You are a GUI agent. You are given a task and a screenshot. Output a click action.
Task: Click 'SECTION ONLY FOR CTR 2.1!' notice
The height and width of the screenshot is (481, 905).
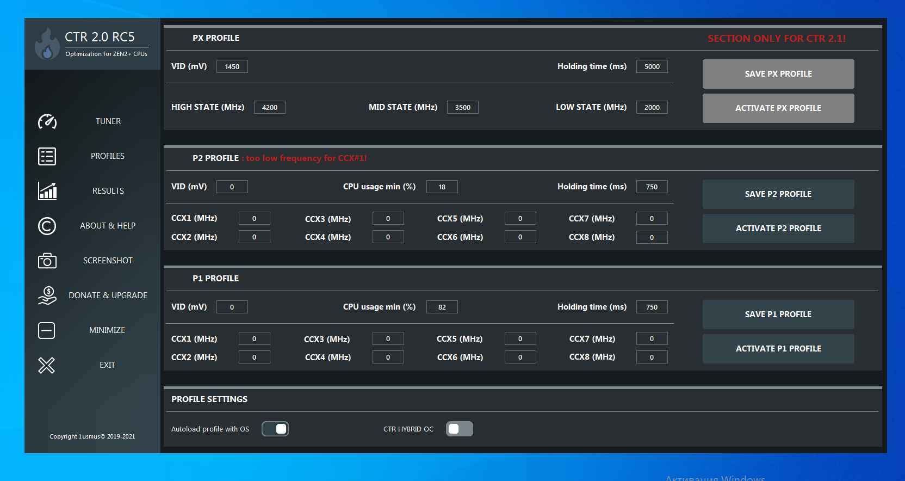tap(777, 39)
